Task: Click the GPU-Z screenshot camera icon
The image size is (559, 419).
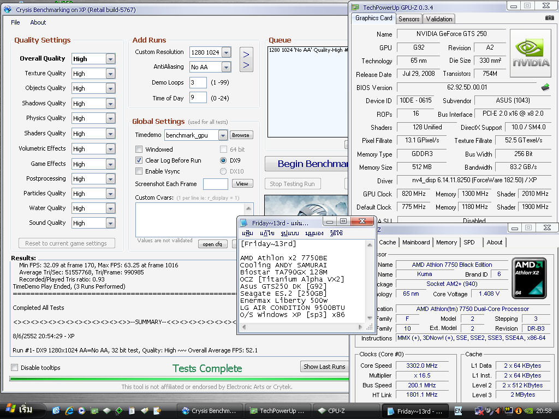Action: (x=549, y=18)
